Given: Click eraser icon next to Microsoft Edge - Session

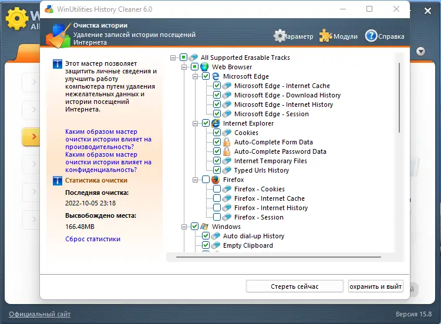Looking at the screenshot, I should 227,114.
